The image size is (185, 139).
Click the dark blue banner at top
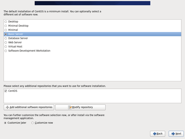point(92,3)
